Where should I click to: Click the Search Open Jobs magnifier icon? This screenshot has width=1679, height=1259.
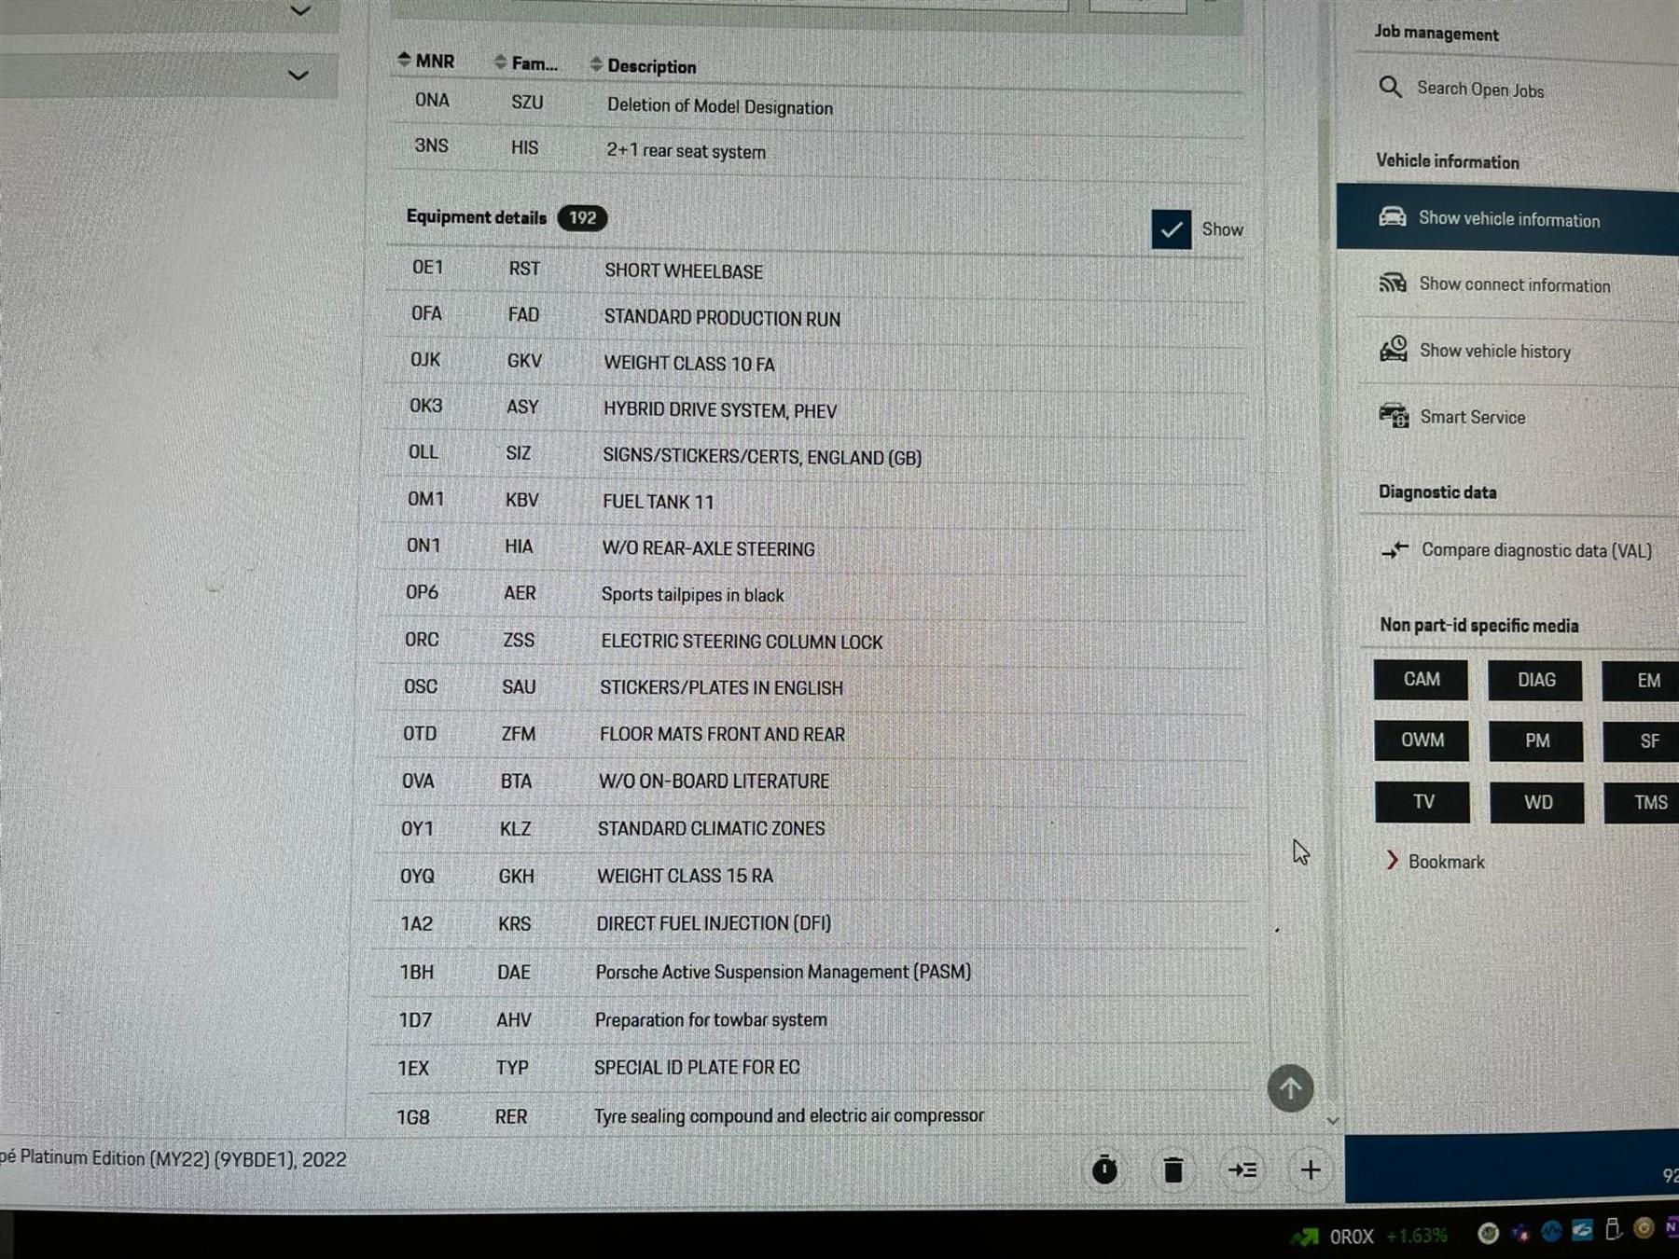(x=1390, y=87)
